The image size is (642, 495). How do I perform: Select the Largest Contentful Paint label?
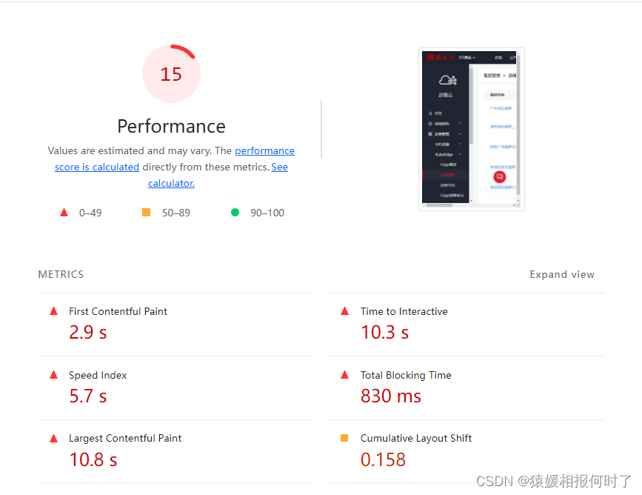[125, 439]
